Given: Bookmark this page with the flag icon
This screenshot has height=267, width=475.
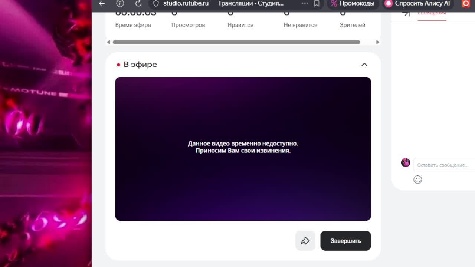Looking at the screenshot, I should (317, 4).
